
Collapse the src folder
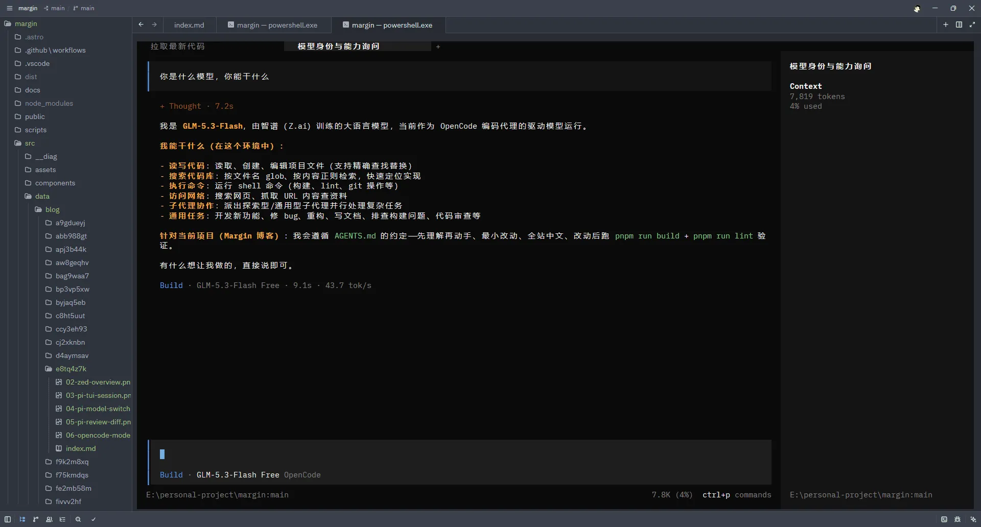coord(30,143)
